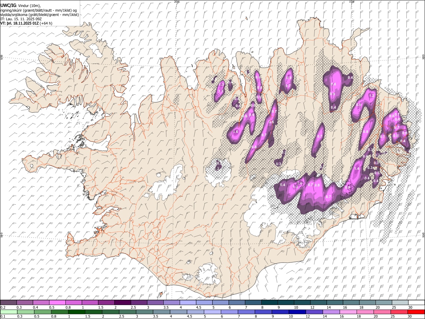The image size is (425, 319).
Task: Click the darkest green legend swatch at 1
Action: (77, 312)
